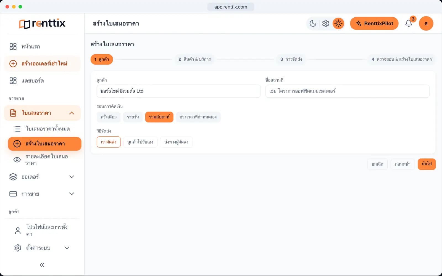This screenshot has width=442, height=276.
Task: Go to step 3 การจัดส่ง
Action: (291, 59)
